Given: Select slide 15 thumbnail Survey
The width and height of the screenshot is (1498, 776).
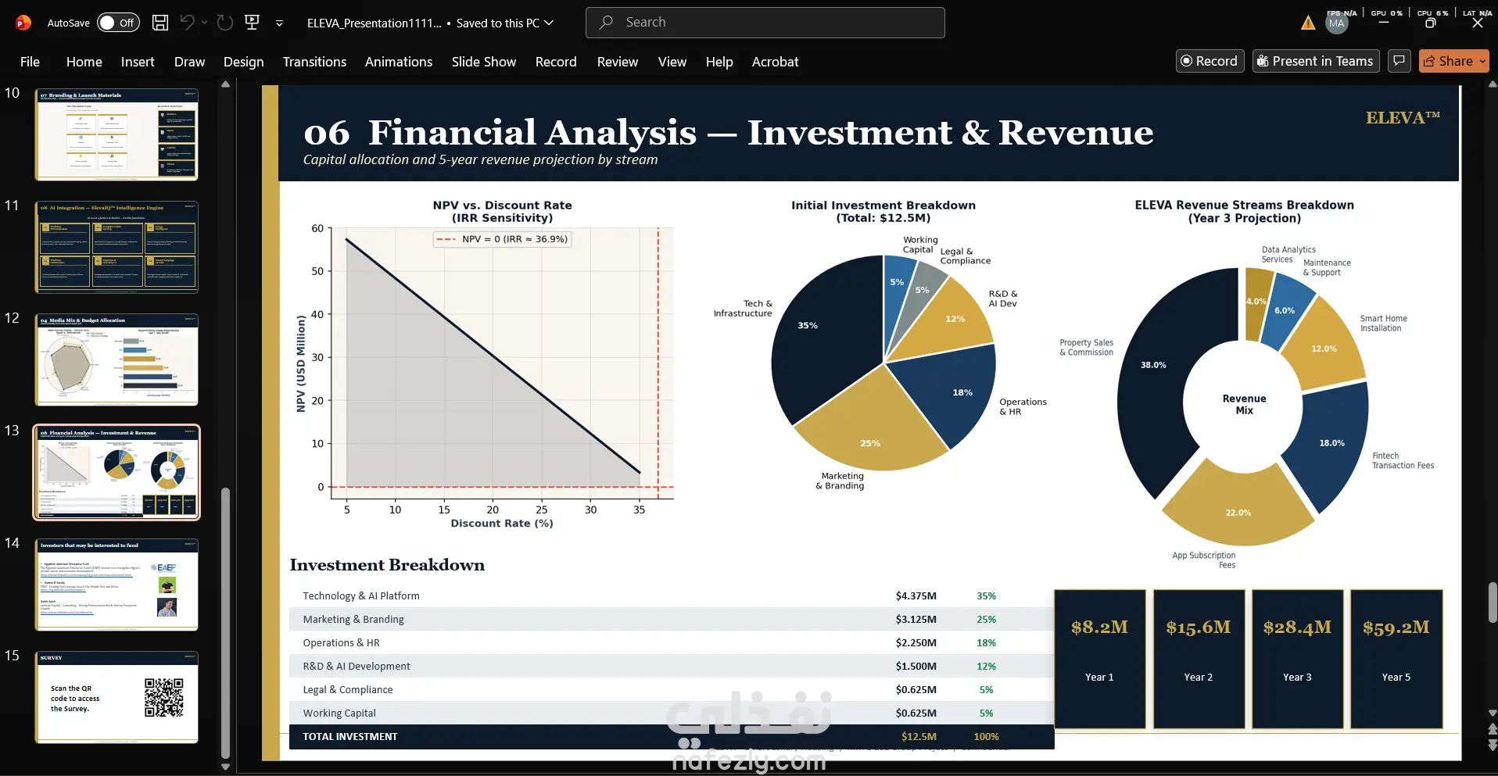Looking at the screenshot, I should tap(116, 697).
